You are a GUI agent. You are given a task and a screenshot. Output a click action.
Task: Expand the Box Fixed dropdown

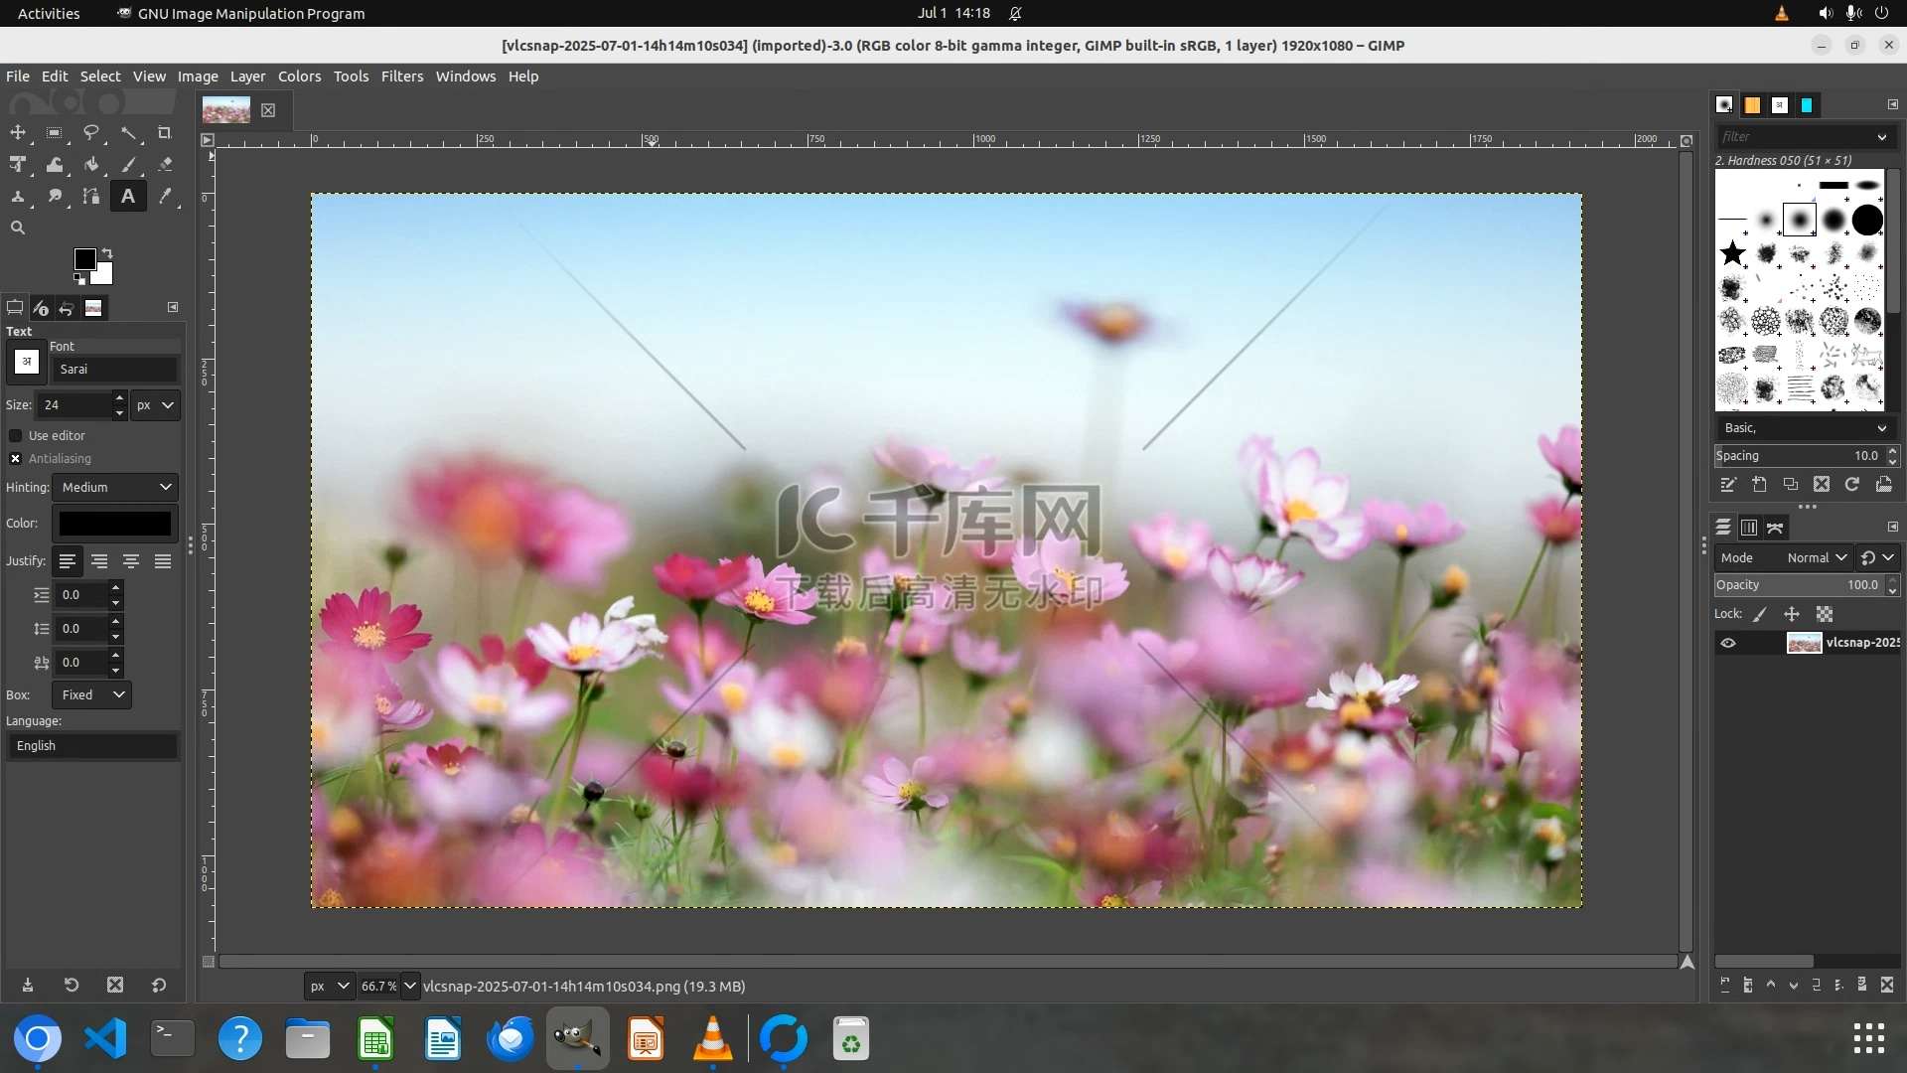[92, 695]
